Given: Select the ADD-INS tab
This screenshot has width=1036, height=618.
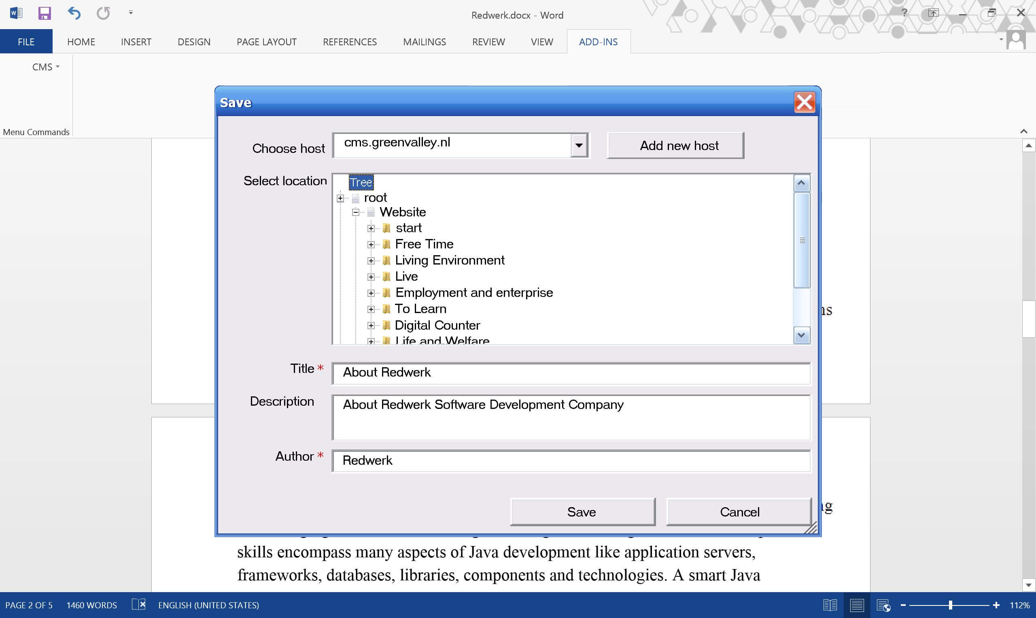Looking at the screenshot, I should pos(599,42).
